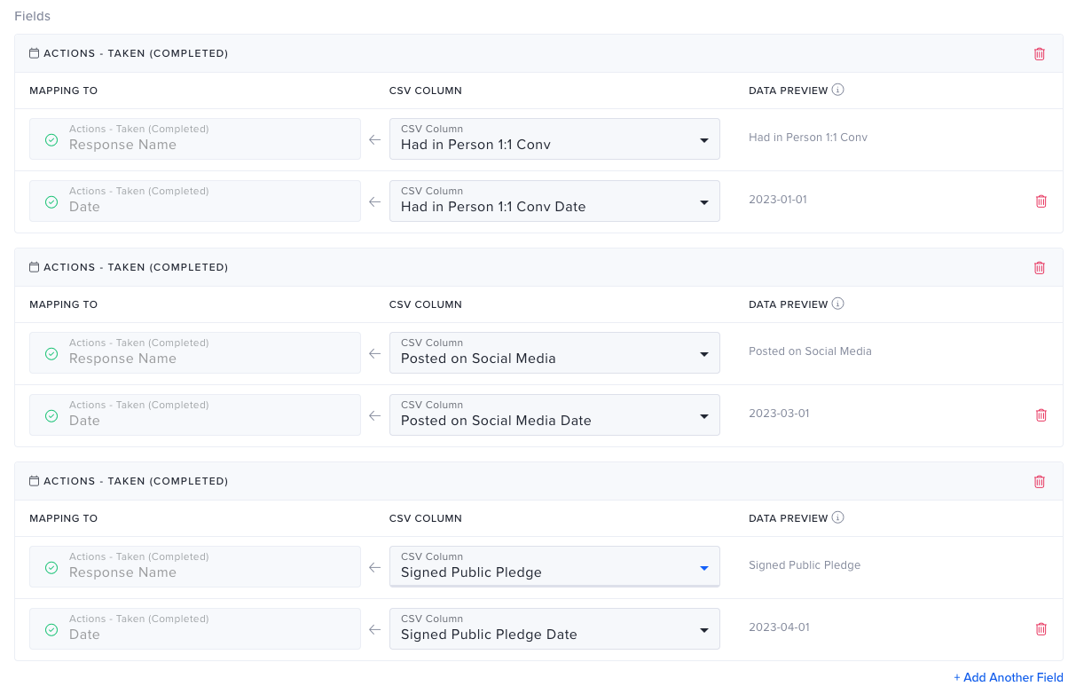
Task: Delete the second Actions - Taken section
Action: 1040,268
